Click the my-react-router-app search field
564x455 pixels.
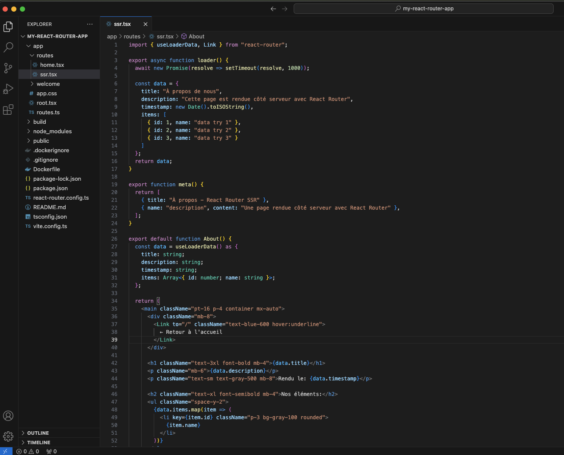[423, 9]
